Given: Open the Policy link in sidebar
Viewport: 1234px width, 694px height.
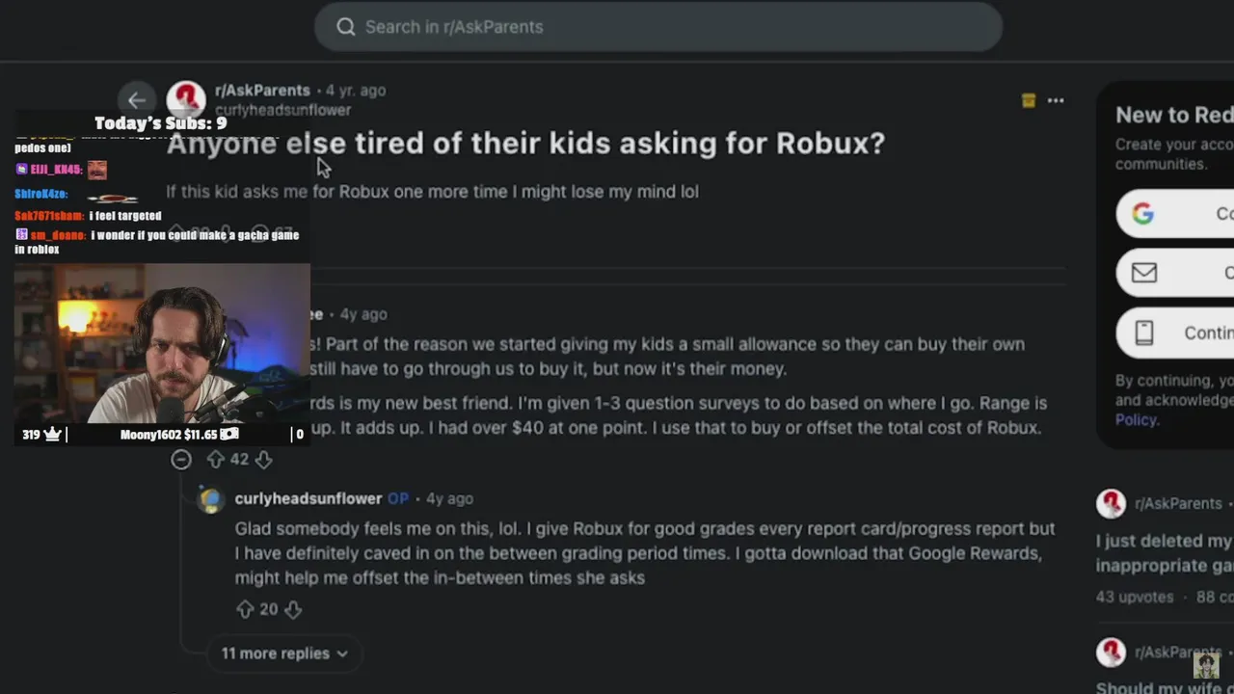Looking at the screenshot, I should pyautogui.click(x=1137, y=420).
